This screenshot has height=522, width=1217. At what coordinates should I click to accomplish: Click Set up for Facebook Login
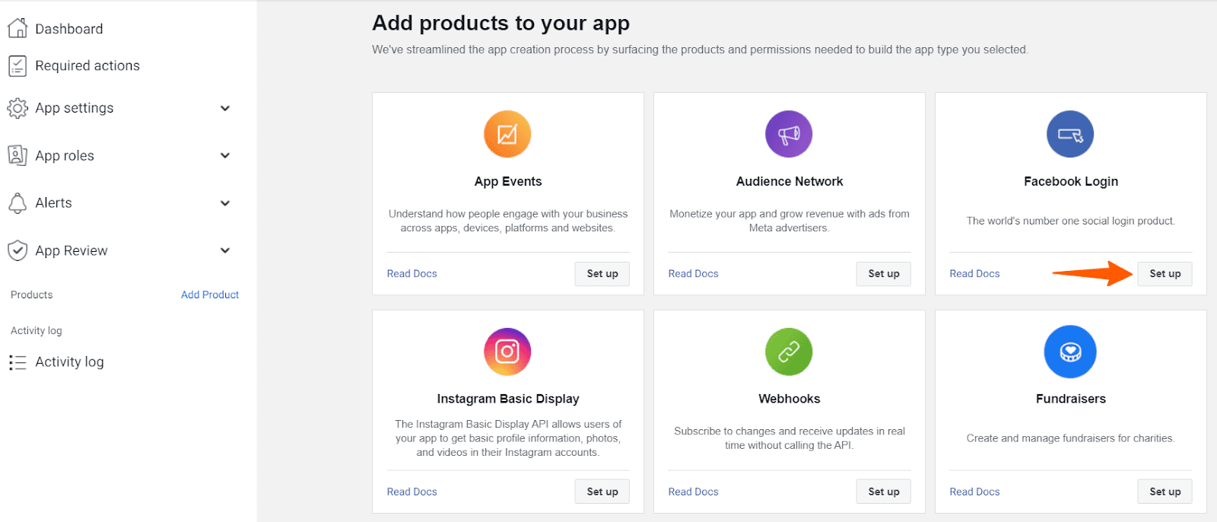tap(1164, 273)
